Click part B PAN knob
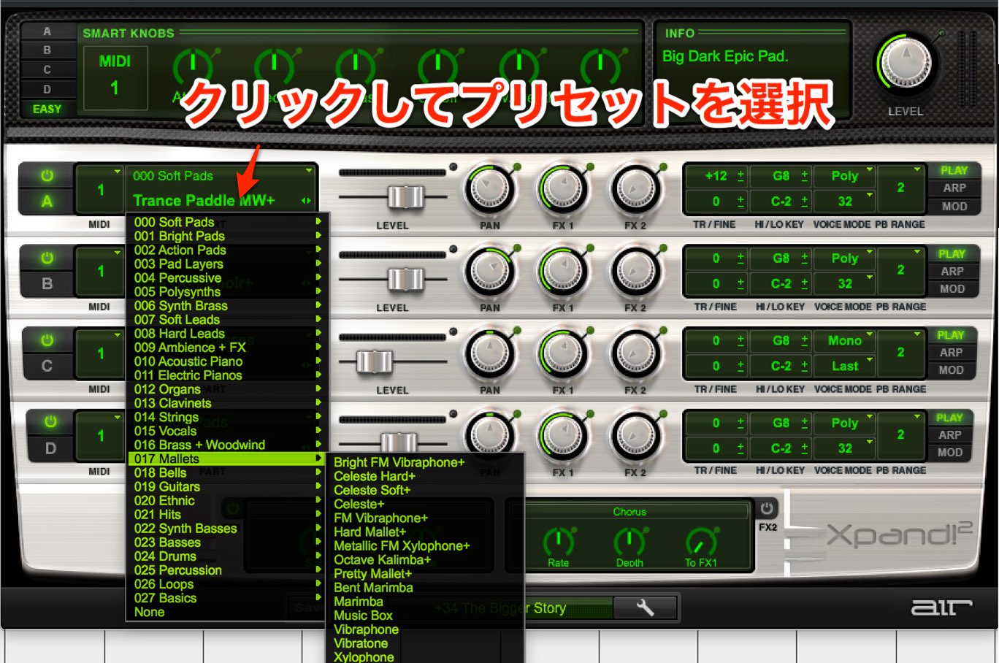The width and height of the screenshot is (999, 663). click(490, 271)
